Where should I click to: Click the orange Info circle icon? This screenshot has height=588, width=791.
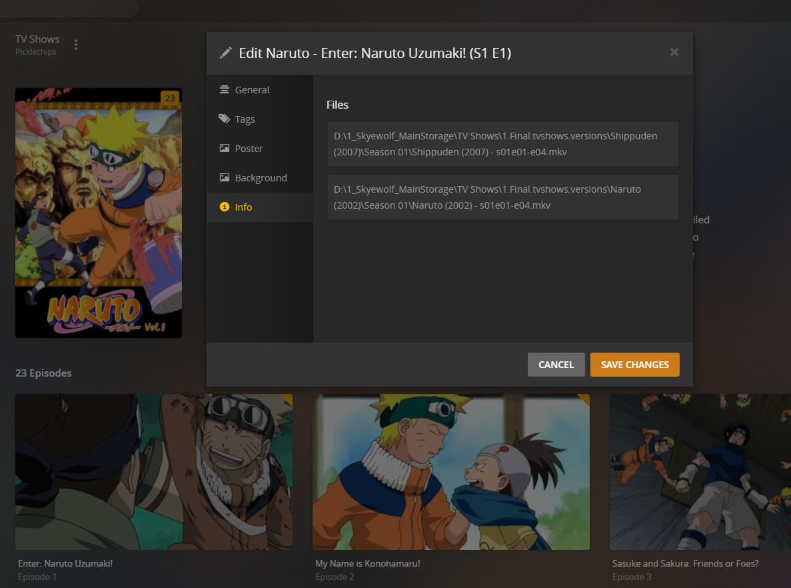coord(224,207)
